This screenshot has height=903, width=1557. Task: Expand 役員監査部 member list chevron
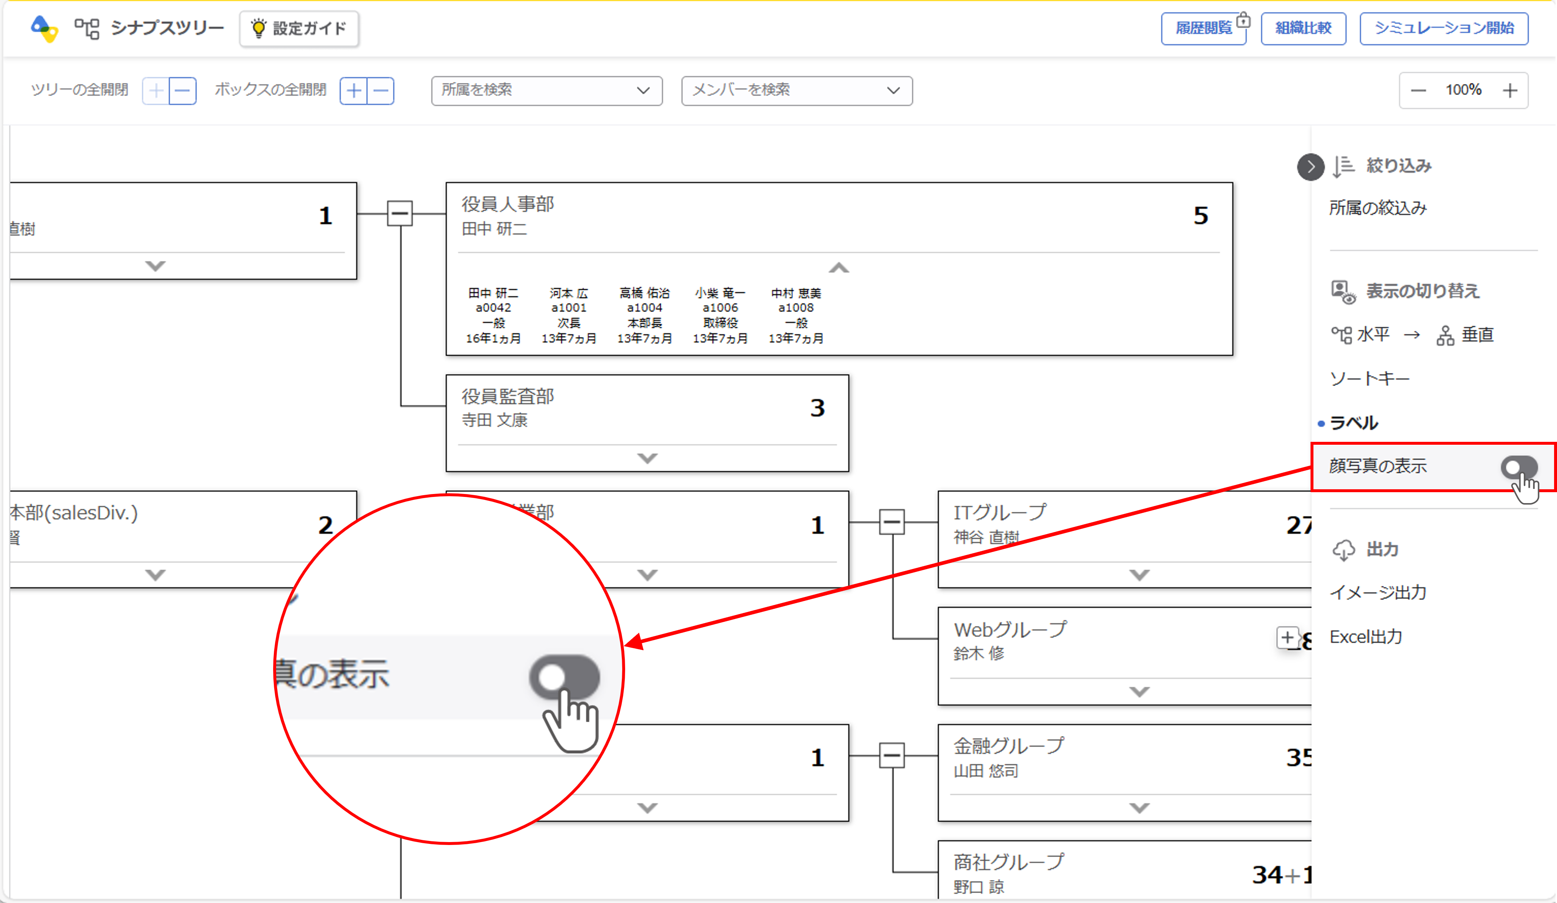647,458
